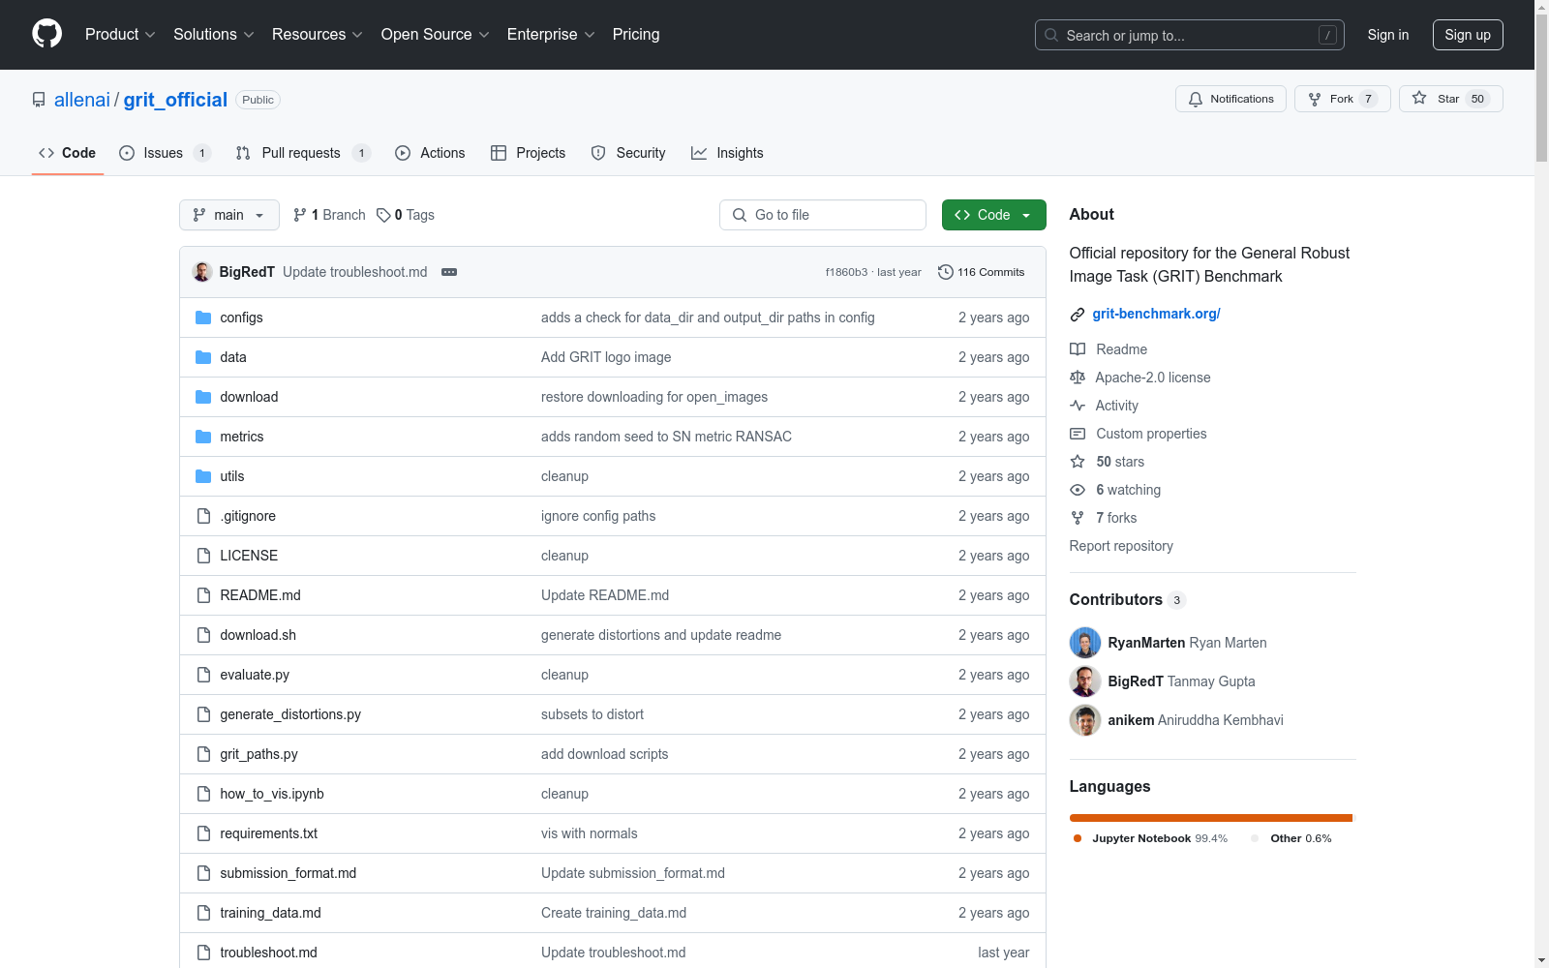Expand the Resources menu
Screen dimensions: 1549x968
(x=318, y=35)
